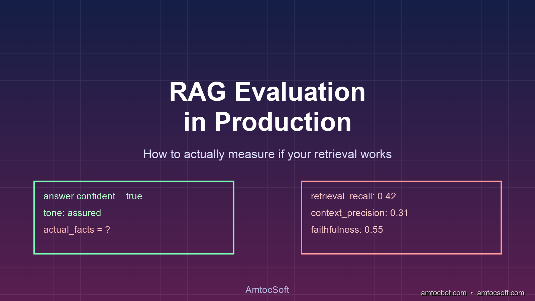The height and width of the screenshot is (301, 535).
Task: Select the 0.42 recall value
Action: click(387, 196)
